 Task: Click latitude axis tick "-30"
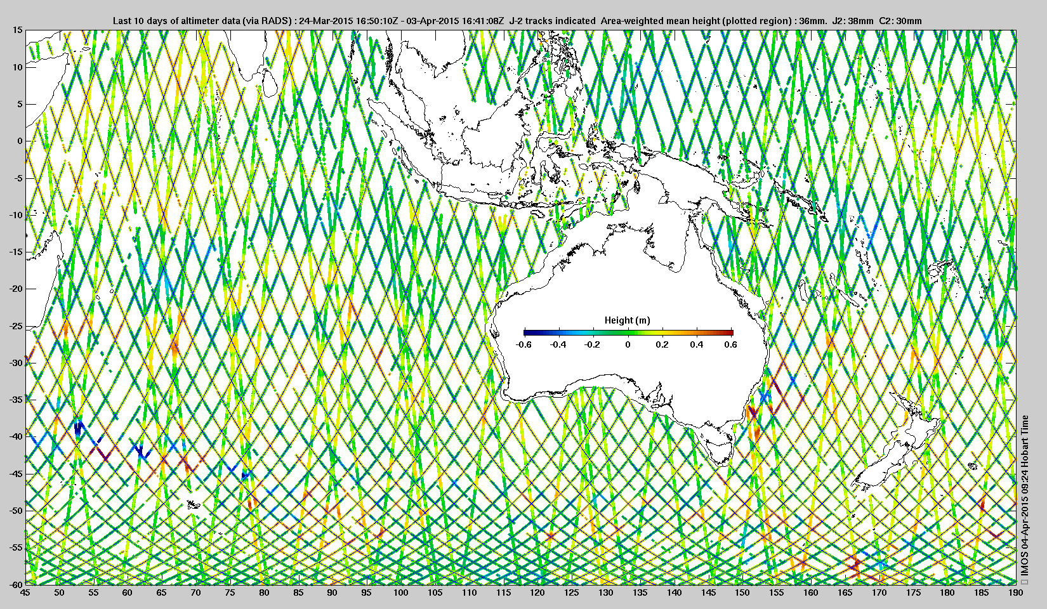point(16,363)
